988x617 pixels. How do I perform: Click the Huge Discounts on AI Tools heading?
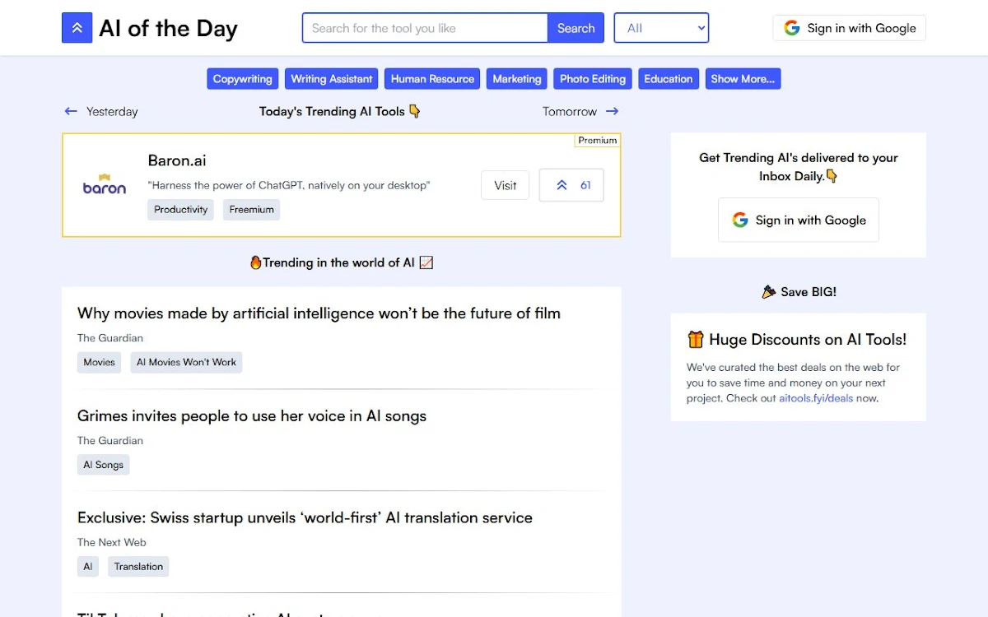pyautogui.click(x=807, y=340)
